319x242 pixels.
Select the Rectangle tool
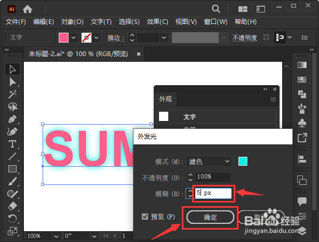[x=12, y=169]
